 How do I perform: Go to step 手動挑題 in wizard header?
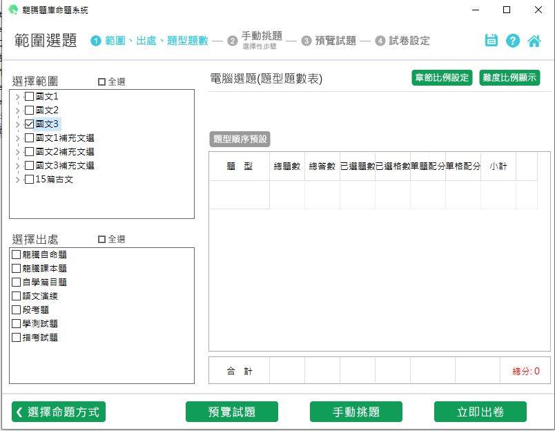tap(262, 36)
